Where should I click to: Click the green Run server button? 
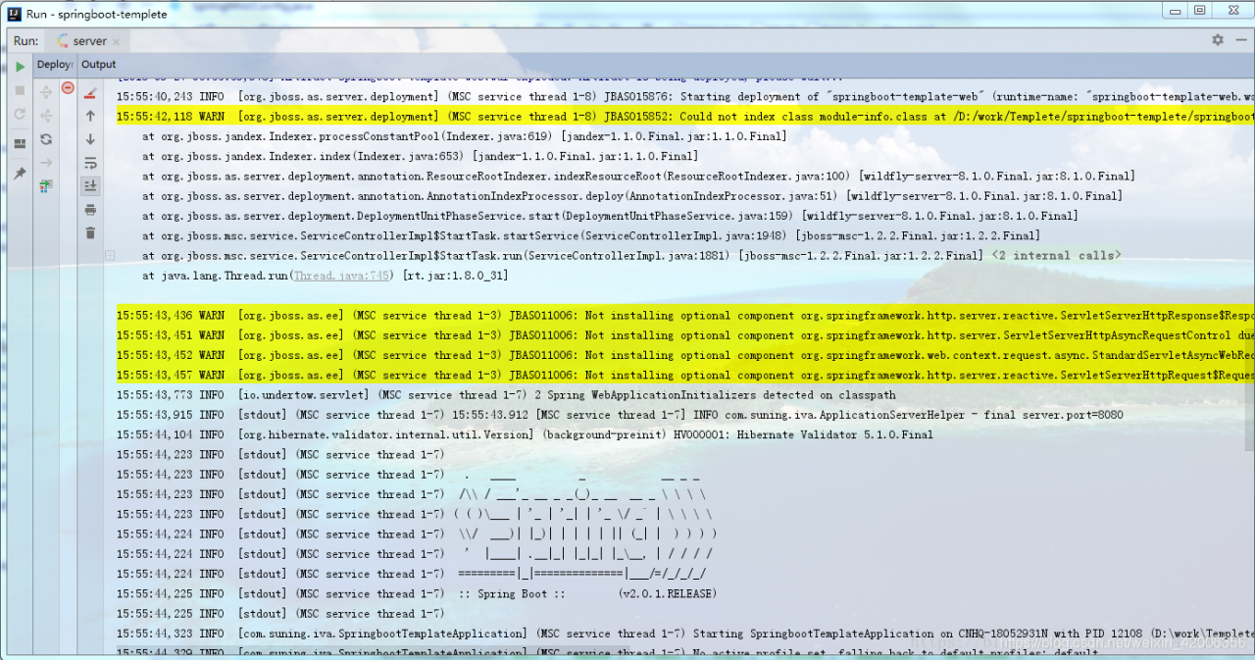(x=20, y=67)
